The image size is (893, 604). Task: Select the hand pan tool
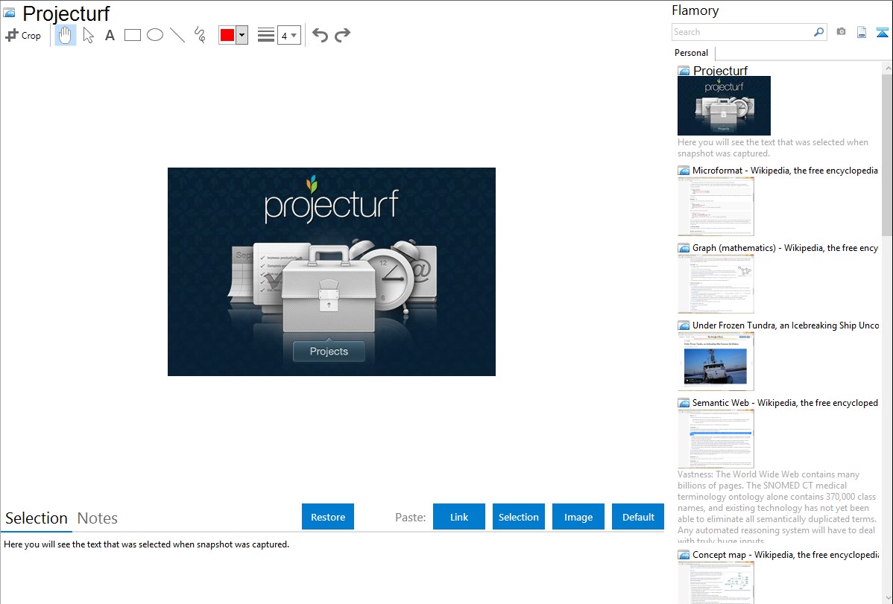tap(65, 35)
